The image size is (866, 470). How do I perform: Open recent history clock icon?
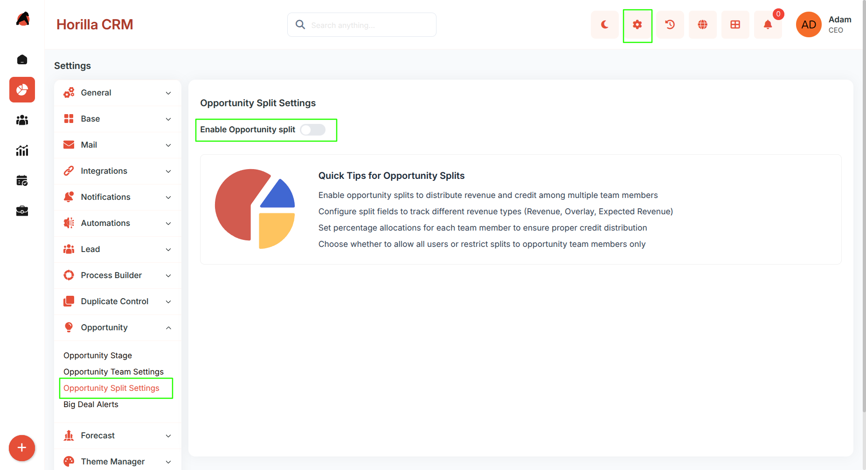[670, 25]
